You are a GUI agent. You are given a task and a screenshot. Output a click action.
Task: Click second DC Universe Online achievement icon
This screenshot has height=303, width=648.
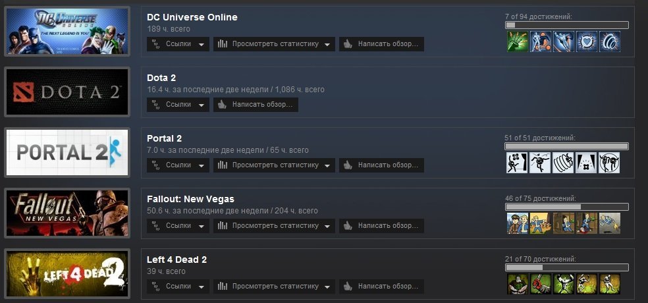(x=541, y=41)
